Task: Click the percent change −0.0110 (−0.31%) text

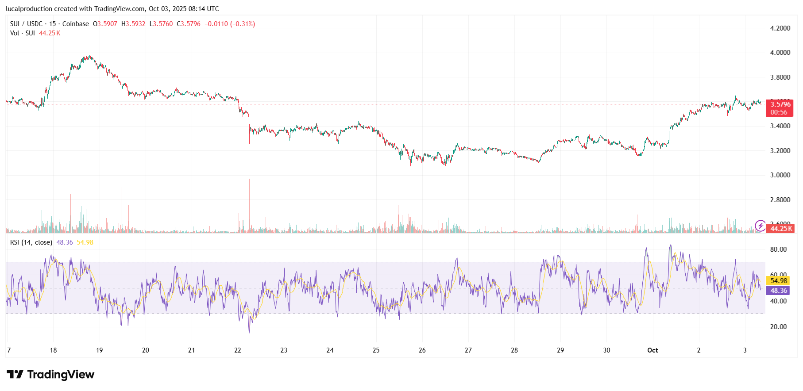Action: [230, 24]
